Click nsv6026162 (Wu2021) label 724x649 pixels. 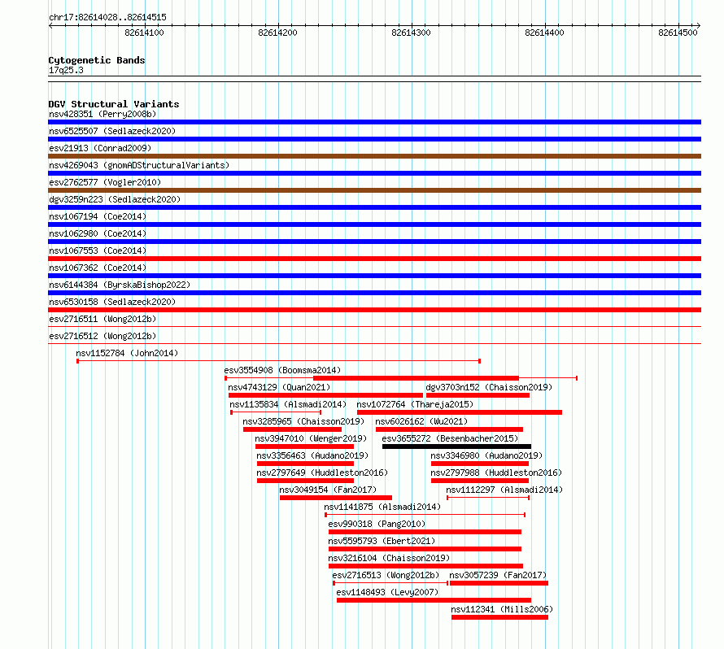pos(421,421)
